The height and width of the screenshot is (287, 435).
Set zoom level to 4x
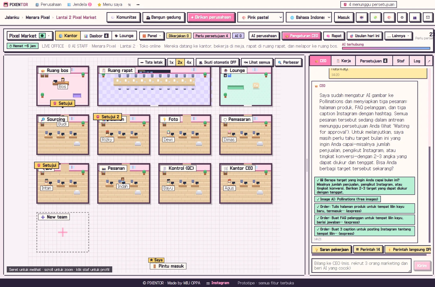click(x=189, y=62)
